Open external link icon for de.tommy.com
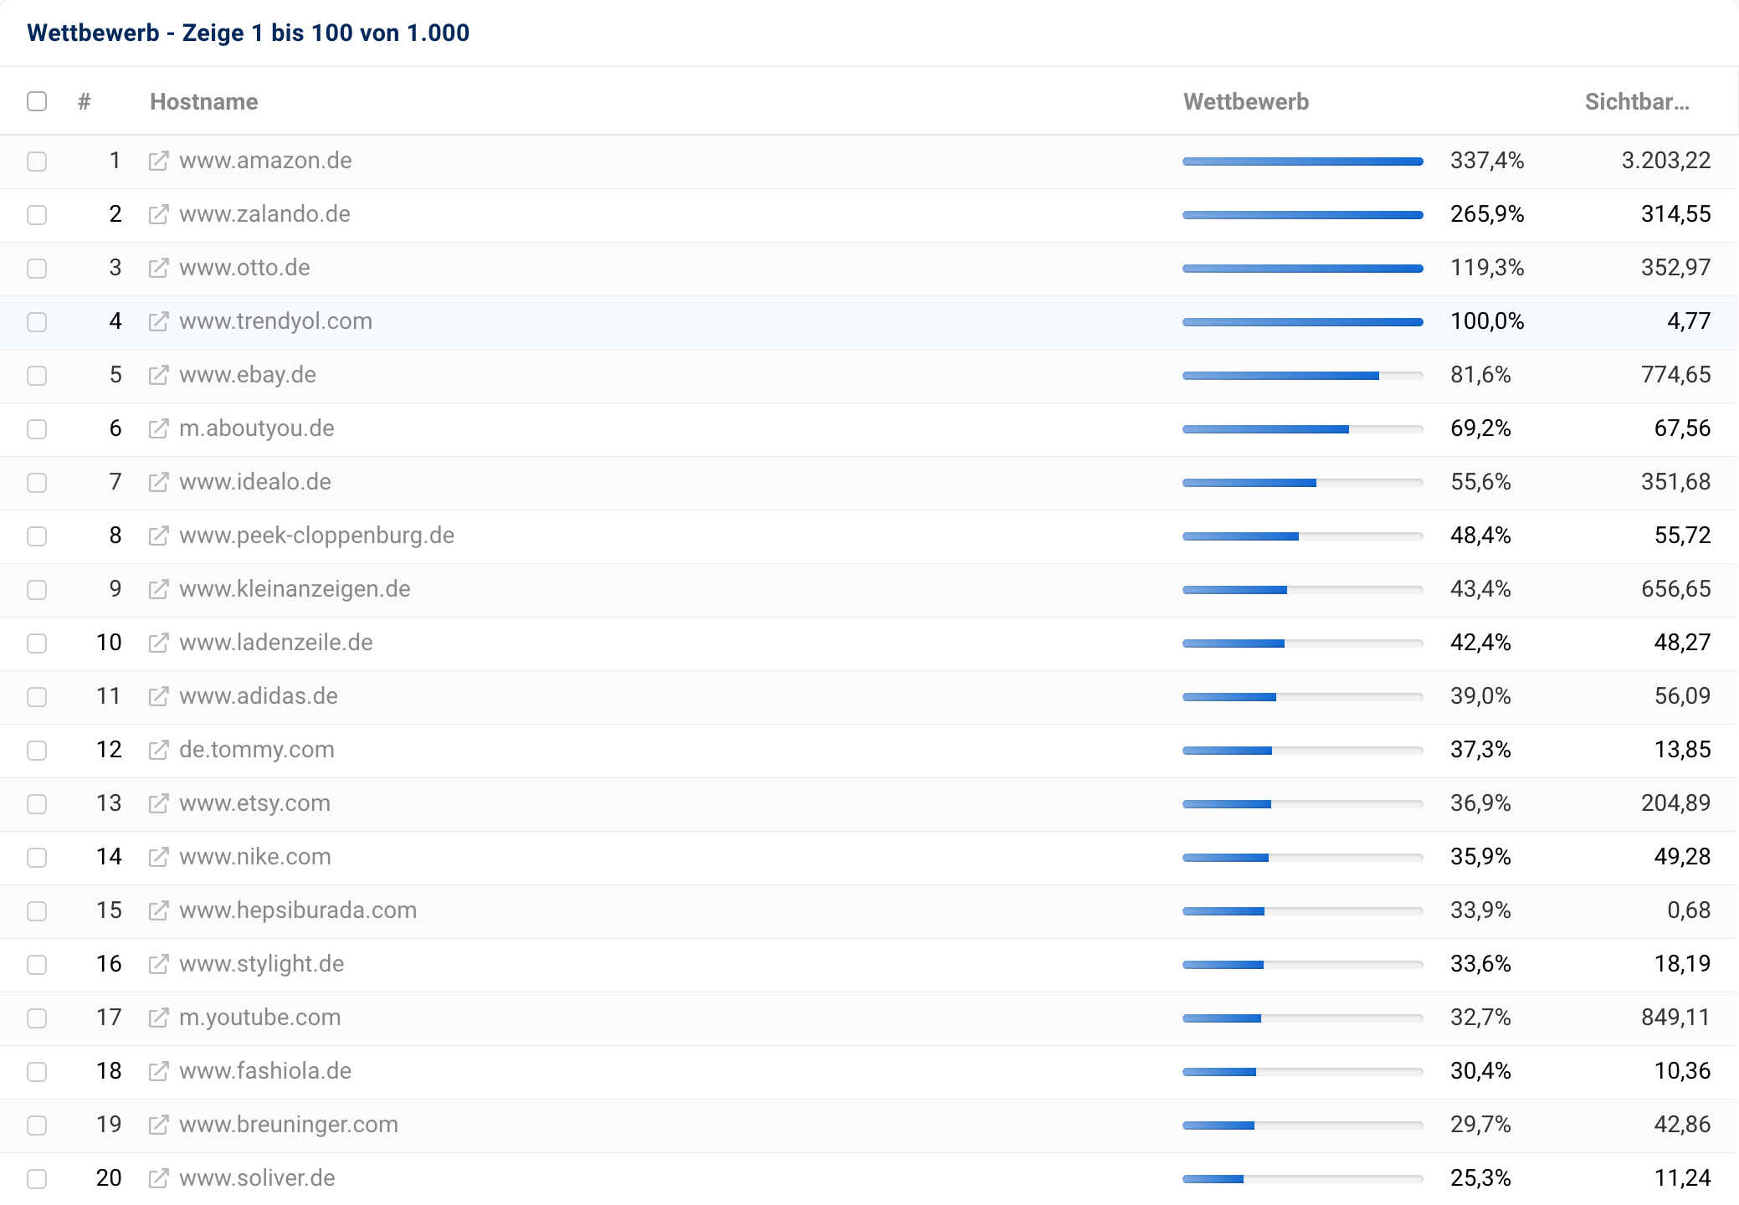This screenshot has width=1739, height=1205. (158, 750)
